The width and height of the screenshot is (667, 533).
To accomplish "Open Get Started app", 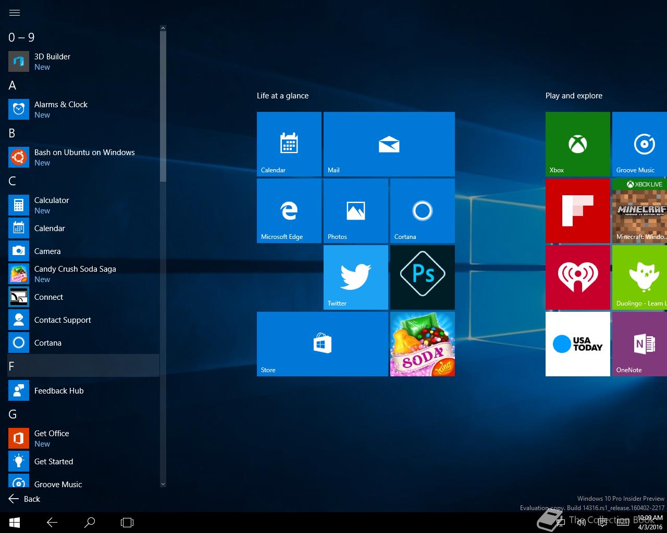I will pos(83,461).
